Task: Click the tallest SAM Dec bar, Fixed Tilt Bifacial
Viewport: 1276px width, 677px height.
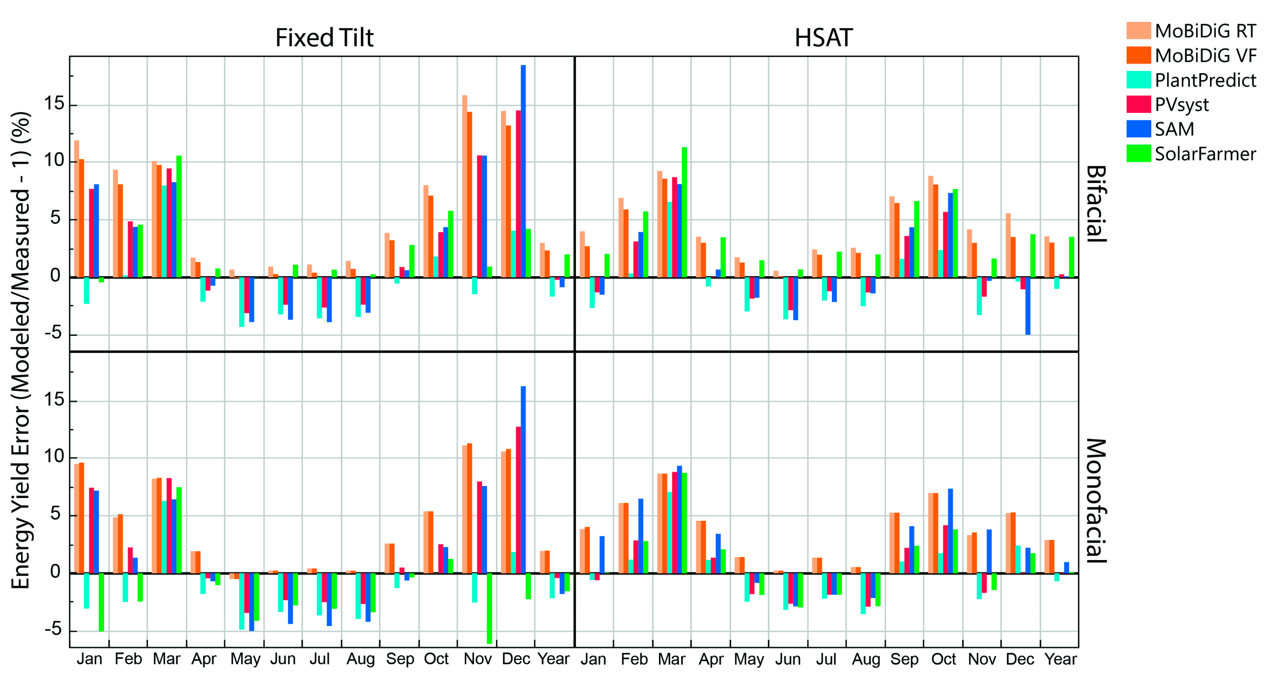Action: click(x=523, y=171)
